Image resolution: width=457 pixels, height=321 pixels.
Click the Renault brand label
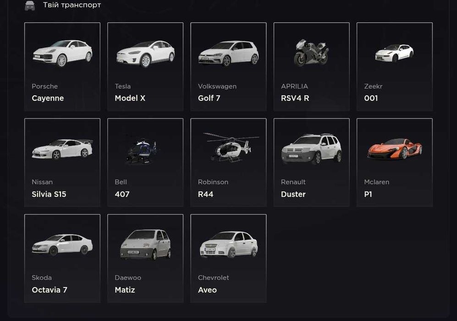pos(293,182)
